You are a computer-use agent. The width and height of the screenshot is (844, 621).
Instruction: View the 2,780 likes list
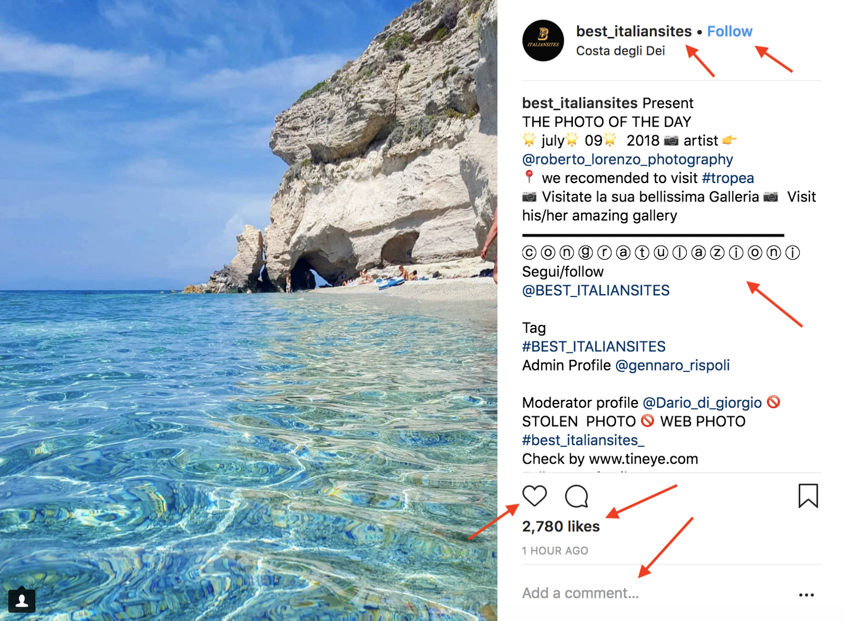pyautogui.click(x=561, y=527)
